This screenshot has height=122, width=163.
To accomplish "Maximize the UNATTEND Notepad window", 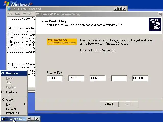I will click(x=120, y=9).
